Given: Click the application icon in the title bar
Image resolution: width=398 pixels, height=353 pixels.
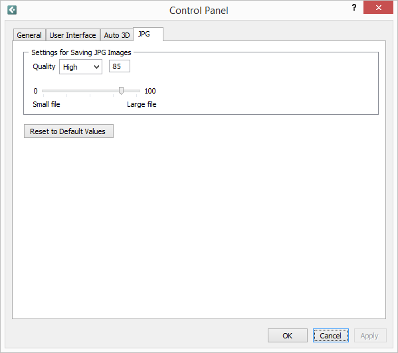Looking at the screenshot, I should [12, 10].
